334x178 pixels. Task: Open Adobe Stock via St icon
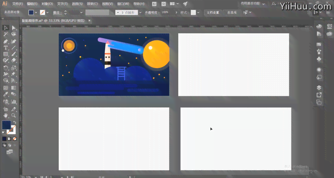[x=163, y=4]
